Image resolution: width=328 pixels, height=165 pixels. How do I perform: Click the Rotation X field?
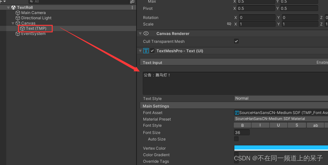coord(257,18)
